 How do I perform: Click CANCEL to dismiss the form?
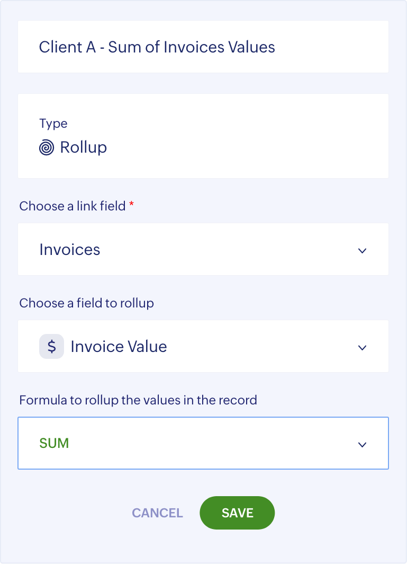[x=157, y=513]
